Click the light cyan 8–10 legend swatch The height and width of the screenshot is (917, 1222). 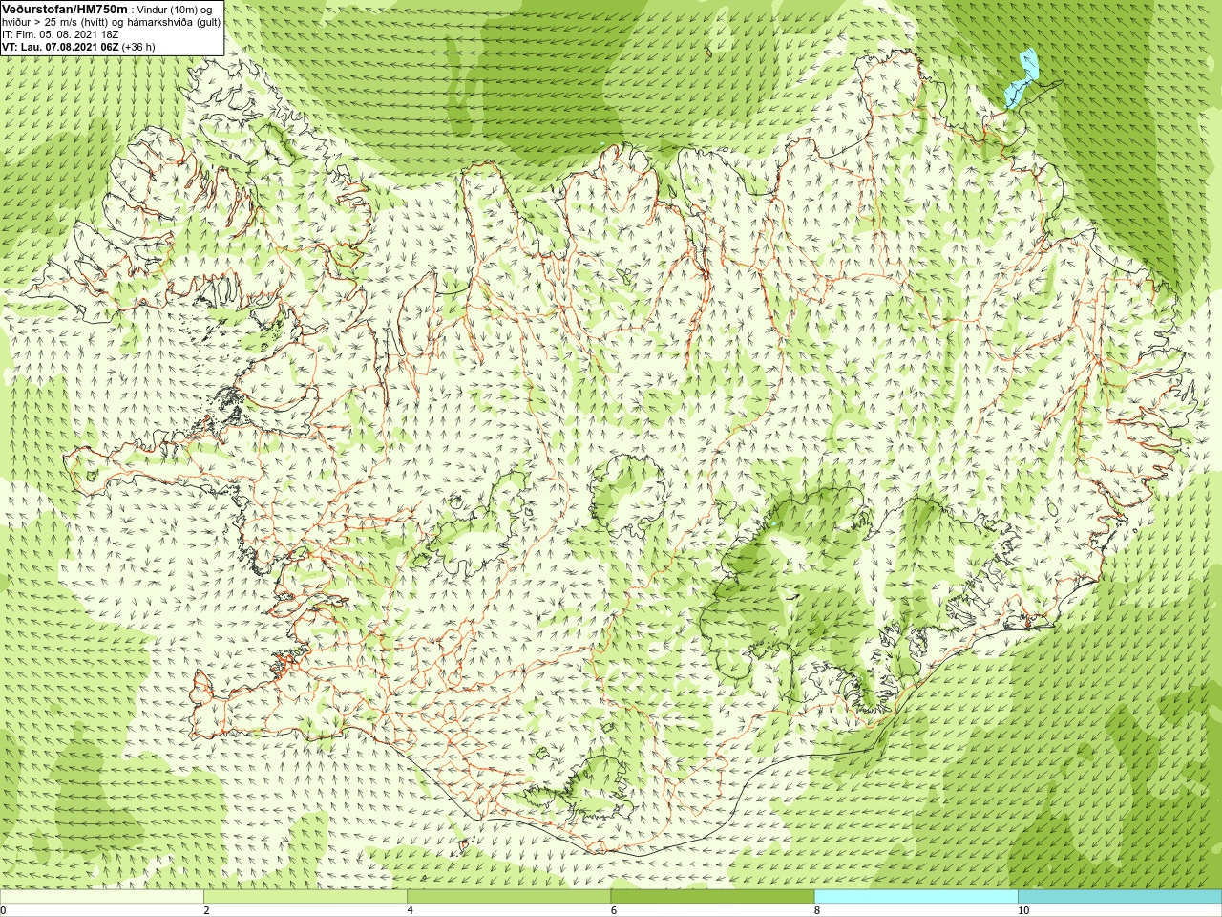point(916,897)
